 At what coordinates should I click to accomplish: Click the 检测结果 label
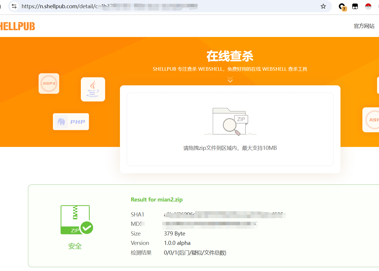pyautogui.click(x=141, y=253)
